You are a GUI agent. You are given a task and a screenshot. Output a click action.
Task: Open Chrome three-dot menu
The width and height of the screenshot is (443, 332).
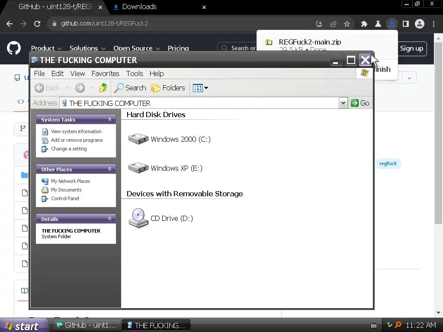[433, 24]
